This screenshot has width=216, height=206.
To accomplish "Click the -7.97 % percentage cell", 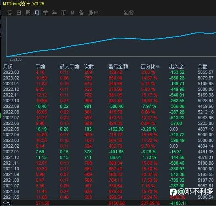I will (149, 106).
